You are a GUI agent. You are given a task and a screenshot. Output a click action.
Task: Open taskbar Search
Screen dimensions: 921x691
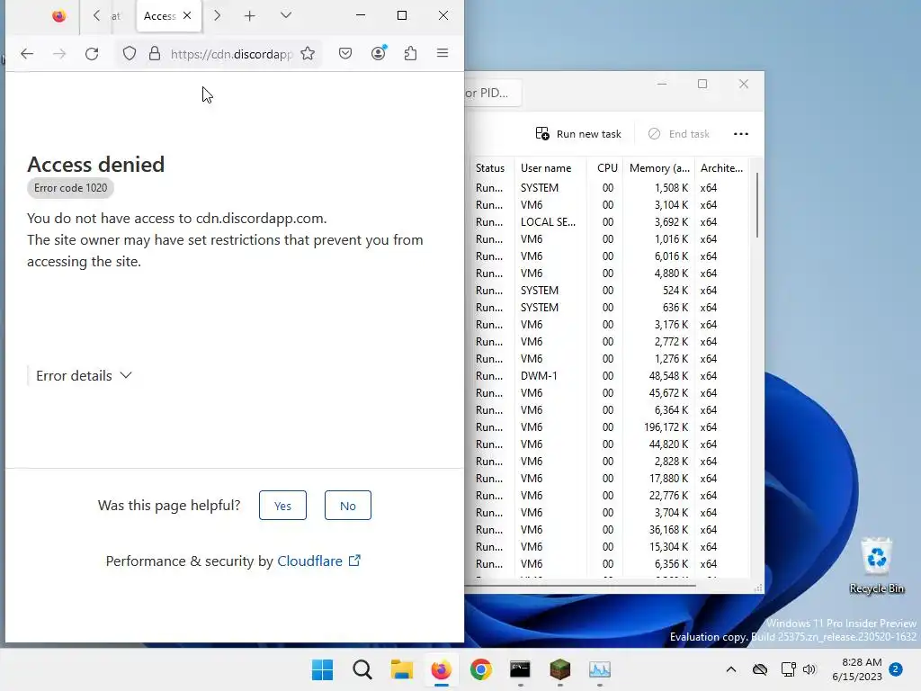point(362,669)
